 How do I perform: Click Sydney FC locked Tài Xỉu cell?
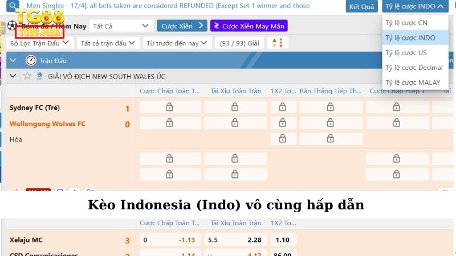(235, 107)
